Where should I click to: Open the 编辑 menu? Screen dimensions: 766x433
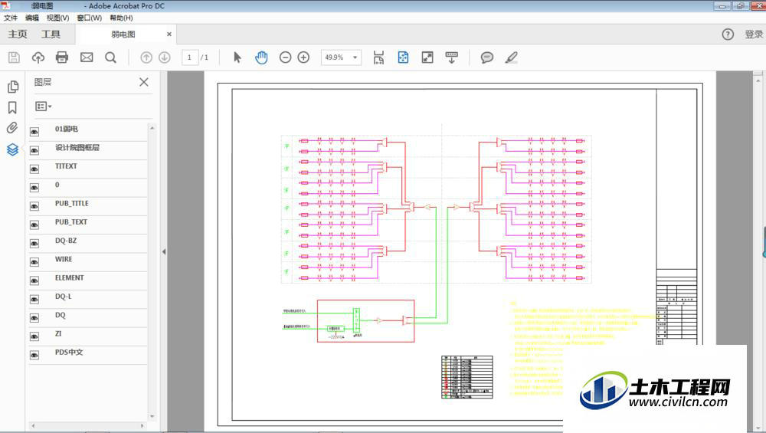click(x=32, y=18)
